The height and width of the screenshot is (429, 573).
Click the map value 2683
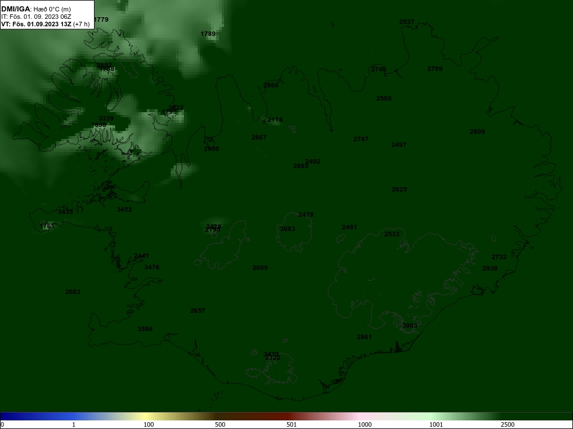pos(73,292)
